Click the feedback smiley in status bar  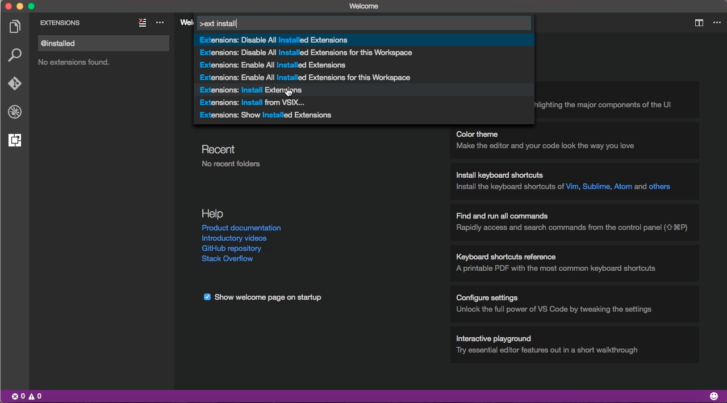[714, 396]
